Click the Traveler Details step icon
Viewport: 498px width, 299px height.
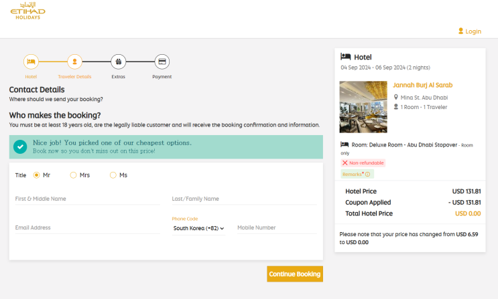click(x=74, y=62)
